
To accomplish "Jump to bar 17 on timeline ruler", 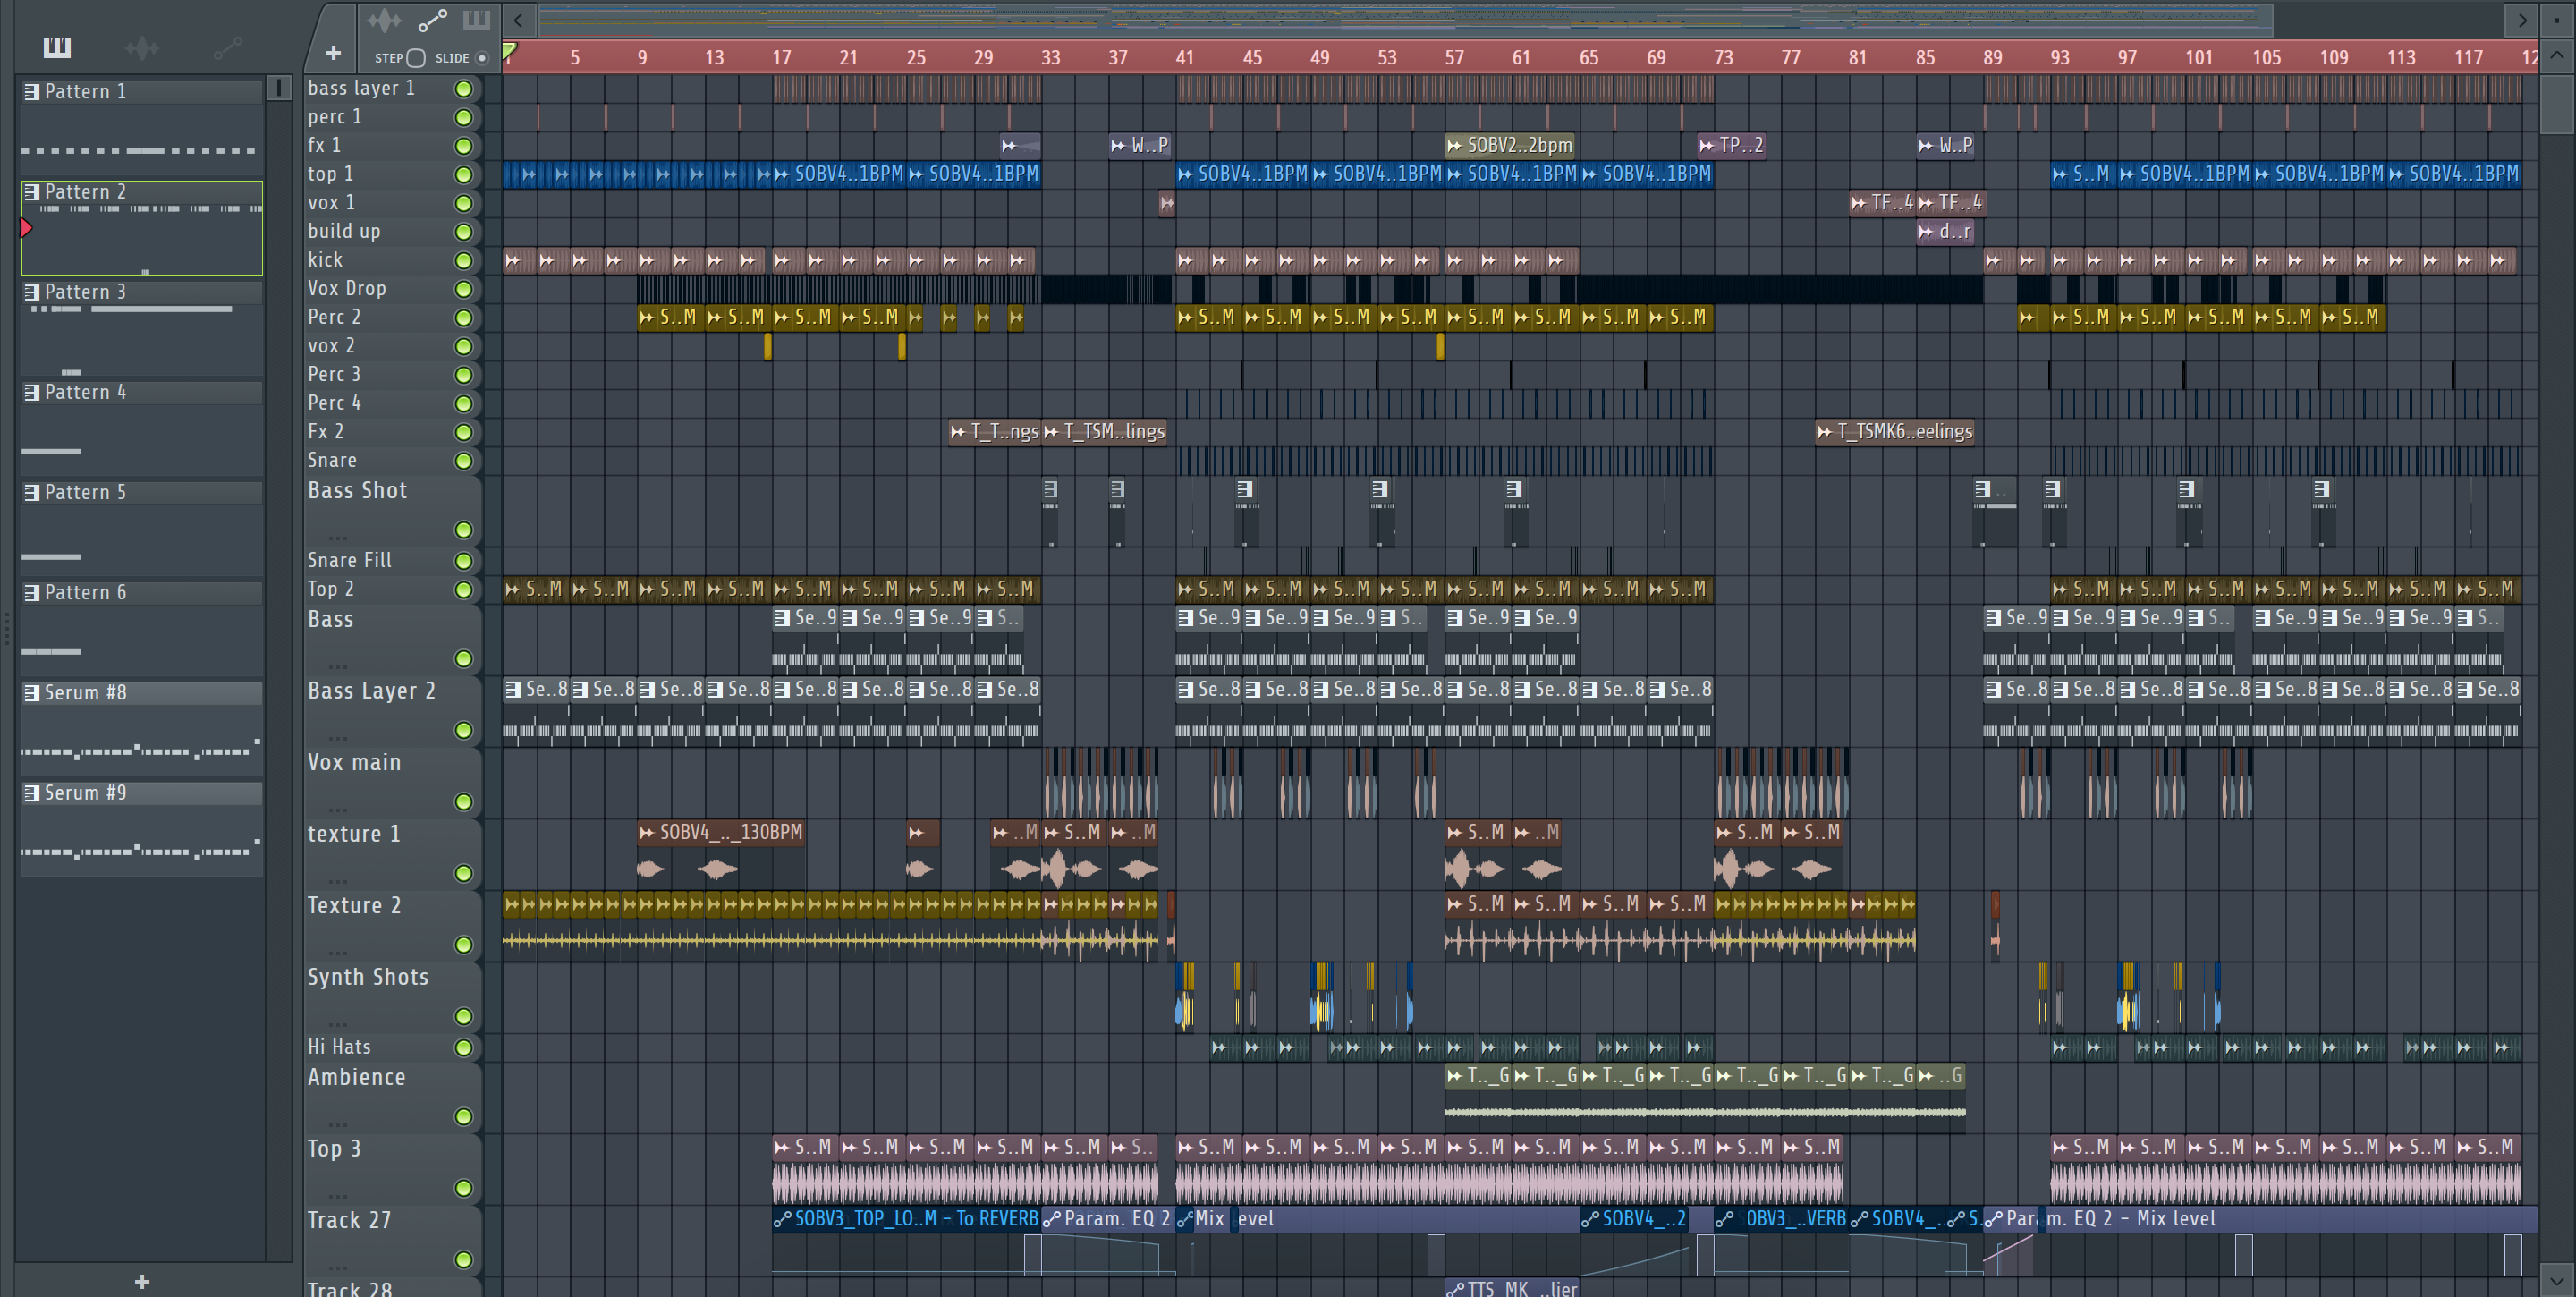I will (x=781, y=58).
